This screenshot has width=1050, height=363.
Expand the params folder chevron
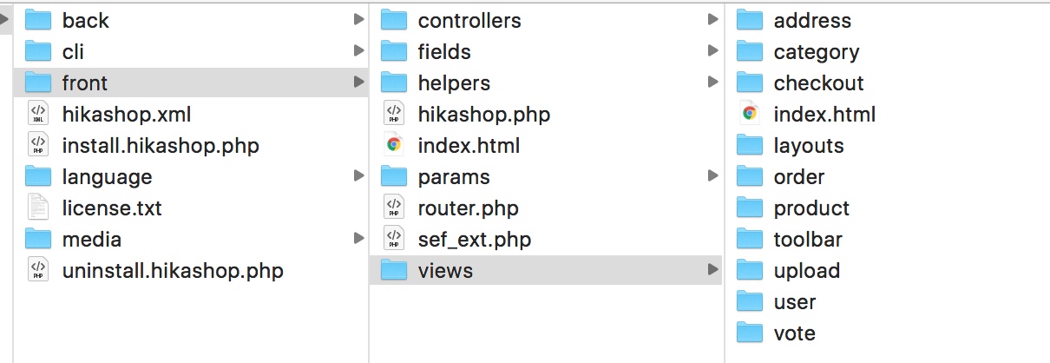(713, 177)
